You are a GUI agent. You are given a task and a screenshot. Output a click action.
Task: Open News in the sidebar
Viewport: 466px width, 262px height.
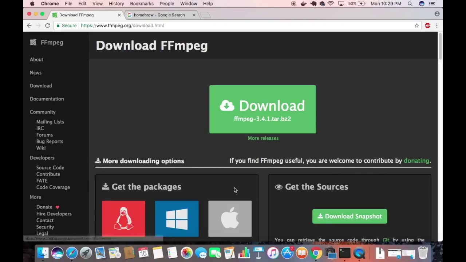[36, 72]
